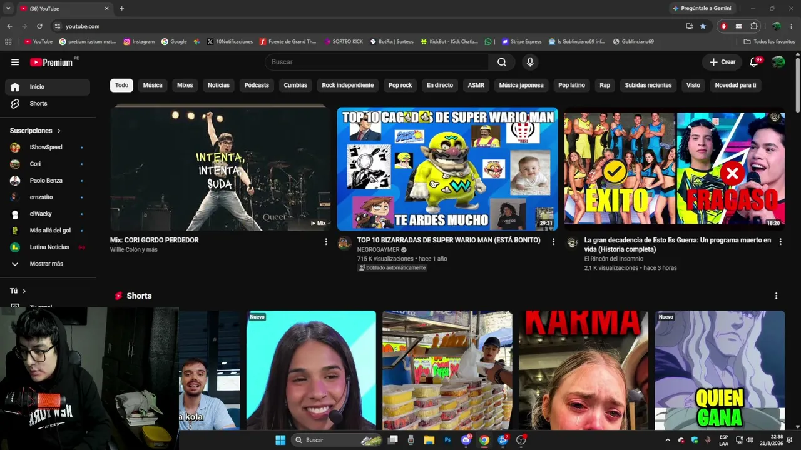The image size is (801, 450).
Task: Filter feed by Pop latino
Action: (571, 85)
